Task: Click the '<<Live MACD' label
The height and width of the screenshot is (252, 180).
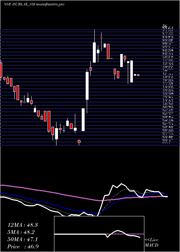Action: pos(152,243)
